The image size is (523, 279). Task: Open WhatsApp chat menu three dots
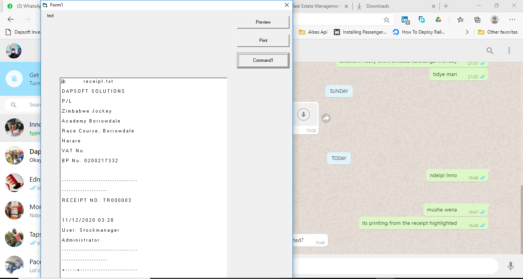(509, 50)
